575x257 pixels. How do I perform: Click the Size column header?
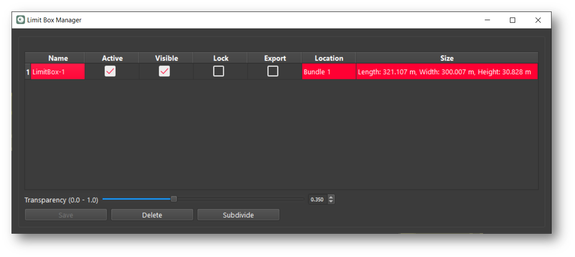446,58
